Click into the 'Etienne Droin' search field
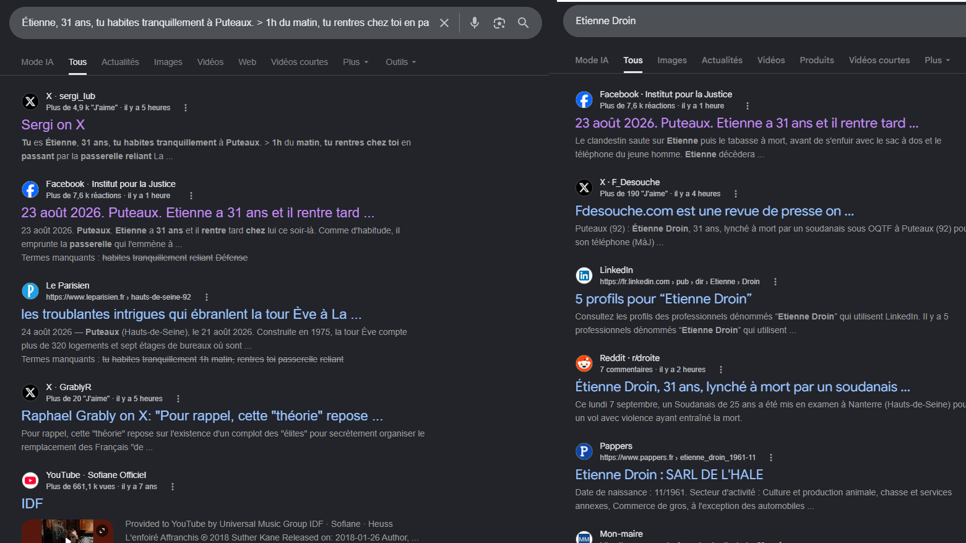This screenshot has height=543, width=966. pyautogui.click(x=764, y=21)
